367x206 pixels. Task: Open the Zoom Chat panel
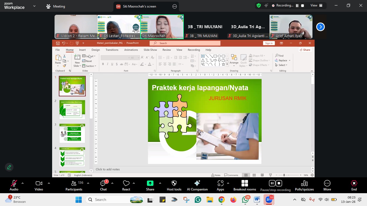[103, 186]
